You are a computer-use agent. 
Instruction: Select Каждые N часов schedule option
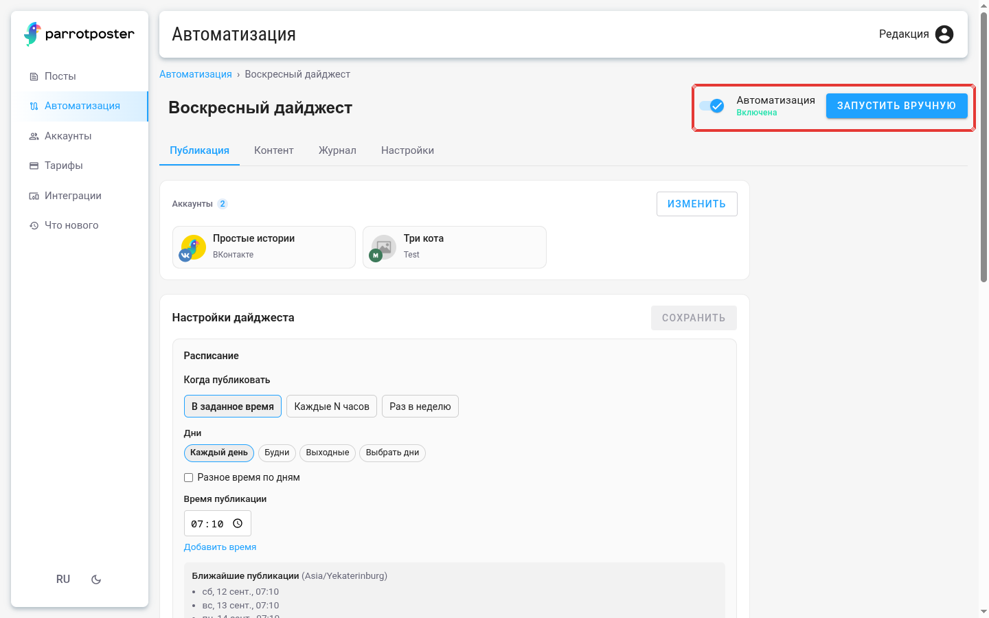click(x=332, y=407)
